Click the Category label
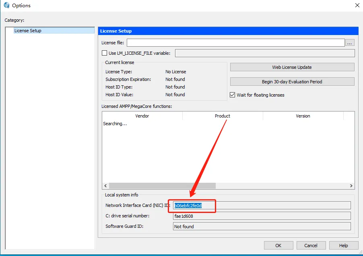Viewport: 363px width, 256px height. click(14, 20)
